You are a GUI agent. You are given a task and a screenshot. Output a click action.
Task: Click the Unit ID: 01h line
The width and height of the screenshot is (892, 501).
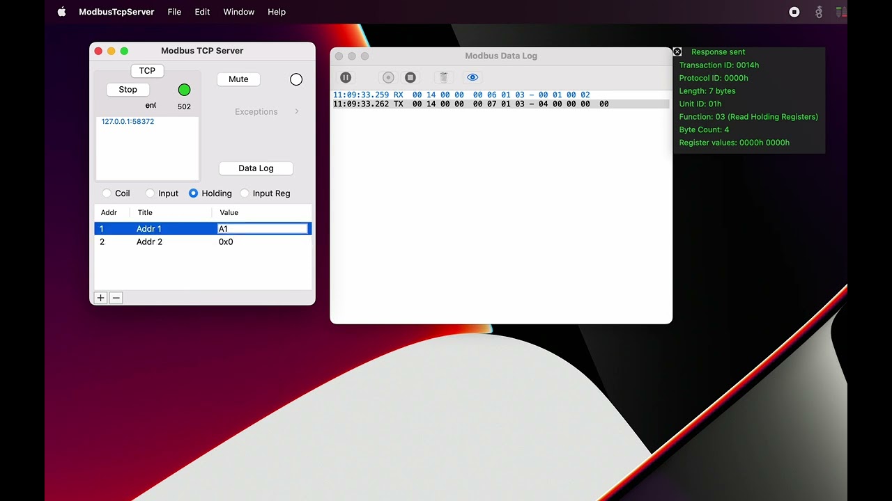point(700,104)
